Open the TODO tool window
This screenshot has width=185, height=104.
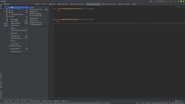point(17,101)
